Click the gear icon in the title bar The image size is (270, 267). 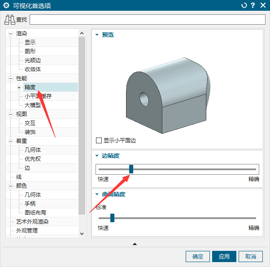[6, 6]
